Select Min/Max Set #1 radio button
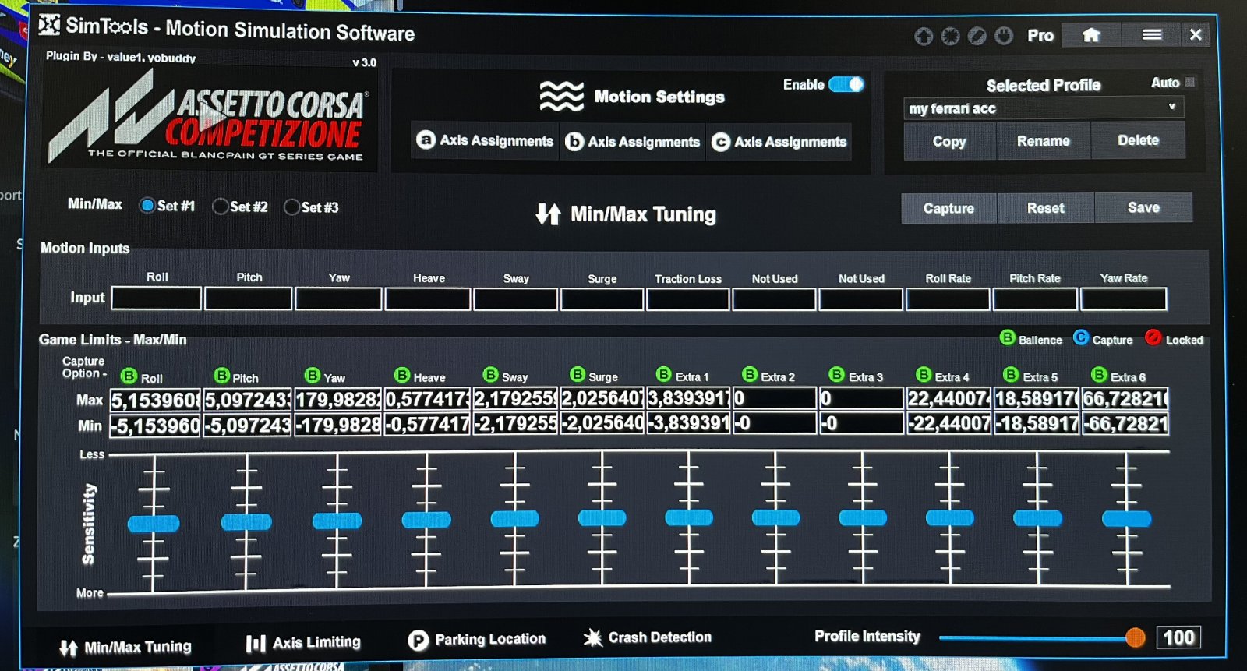 point(147,206)
